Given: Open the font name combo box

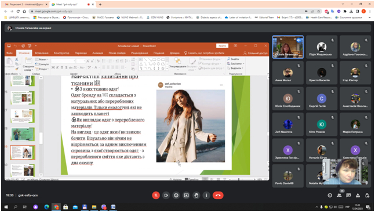Looking at the screenshot, I should click(63, 61).
